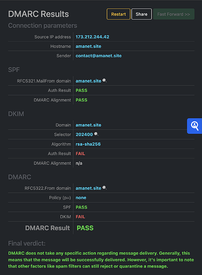This screenshot has width=202, height=275.
Task: Click the magnifier icon beside RFC5322.From domain
Action: [104, 188]
